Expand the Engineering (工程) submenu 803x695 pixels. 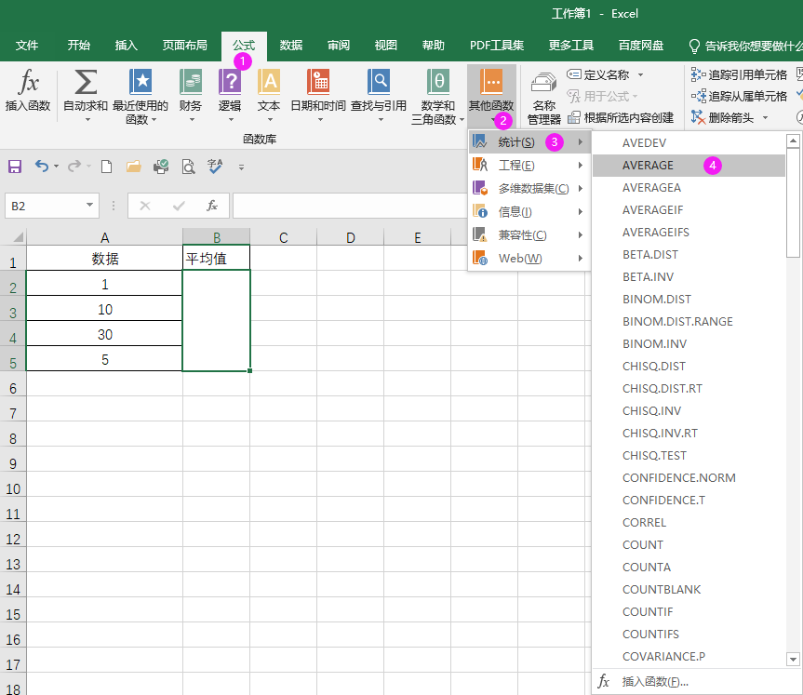click(529, 166)
